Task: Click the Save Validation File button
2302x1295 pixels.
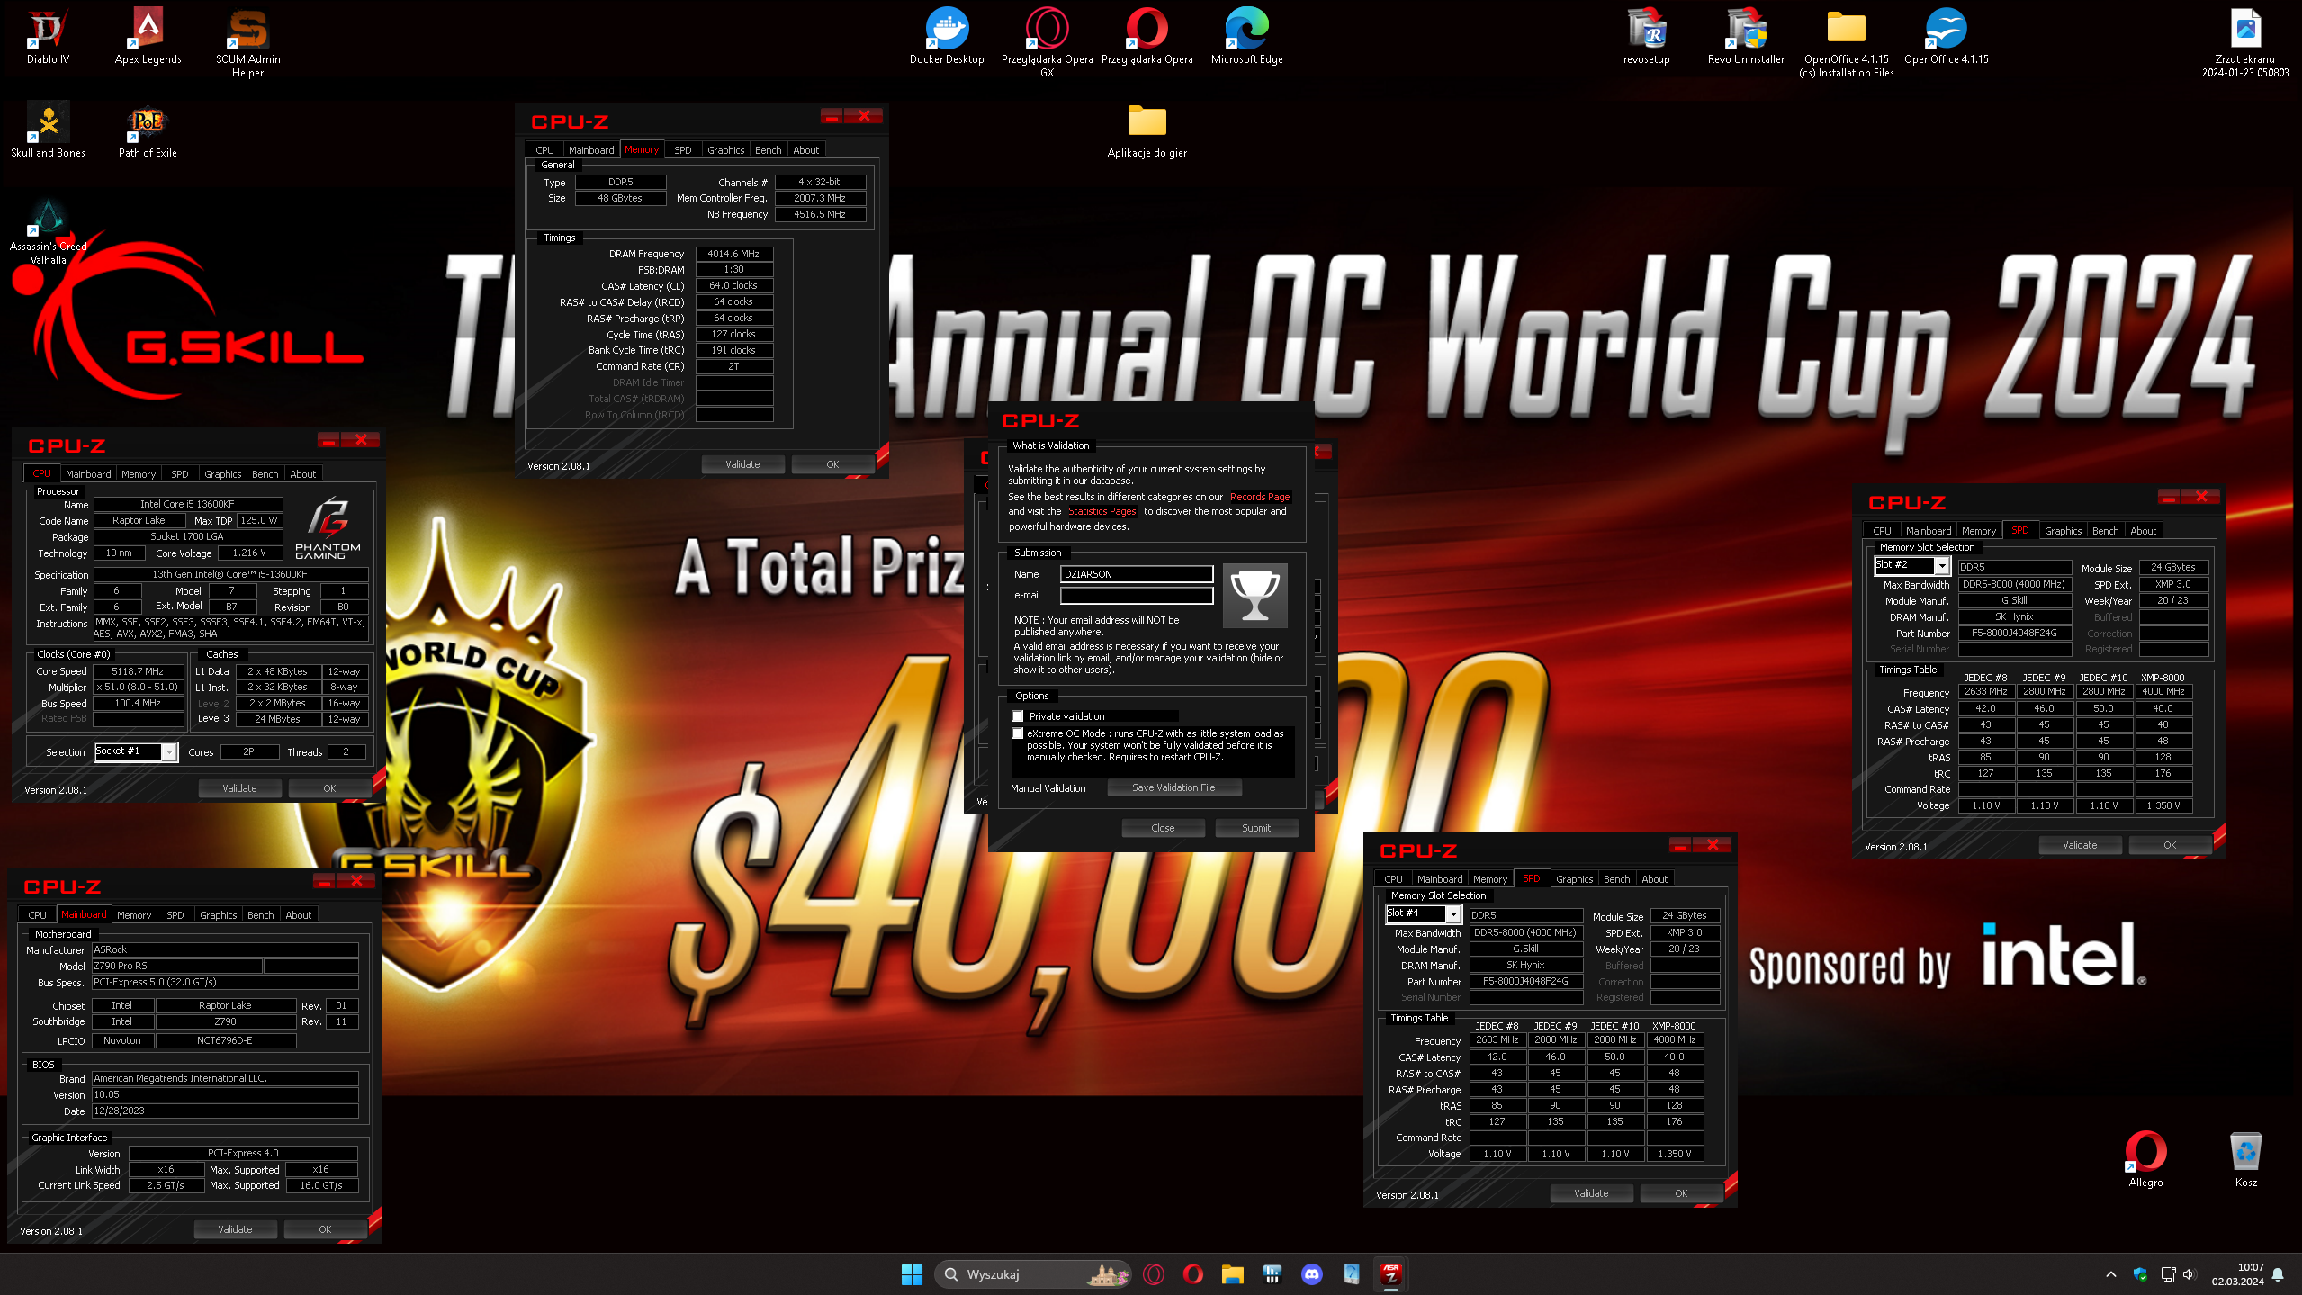Action: pyautogui.click(x=1173, y=787)
